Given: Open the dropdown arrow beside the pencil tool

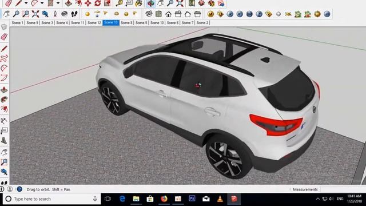Looking at the screenshot, I should pos(26,3).
